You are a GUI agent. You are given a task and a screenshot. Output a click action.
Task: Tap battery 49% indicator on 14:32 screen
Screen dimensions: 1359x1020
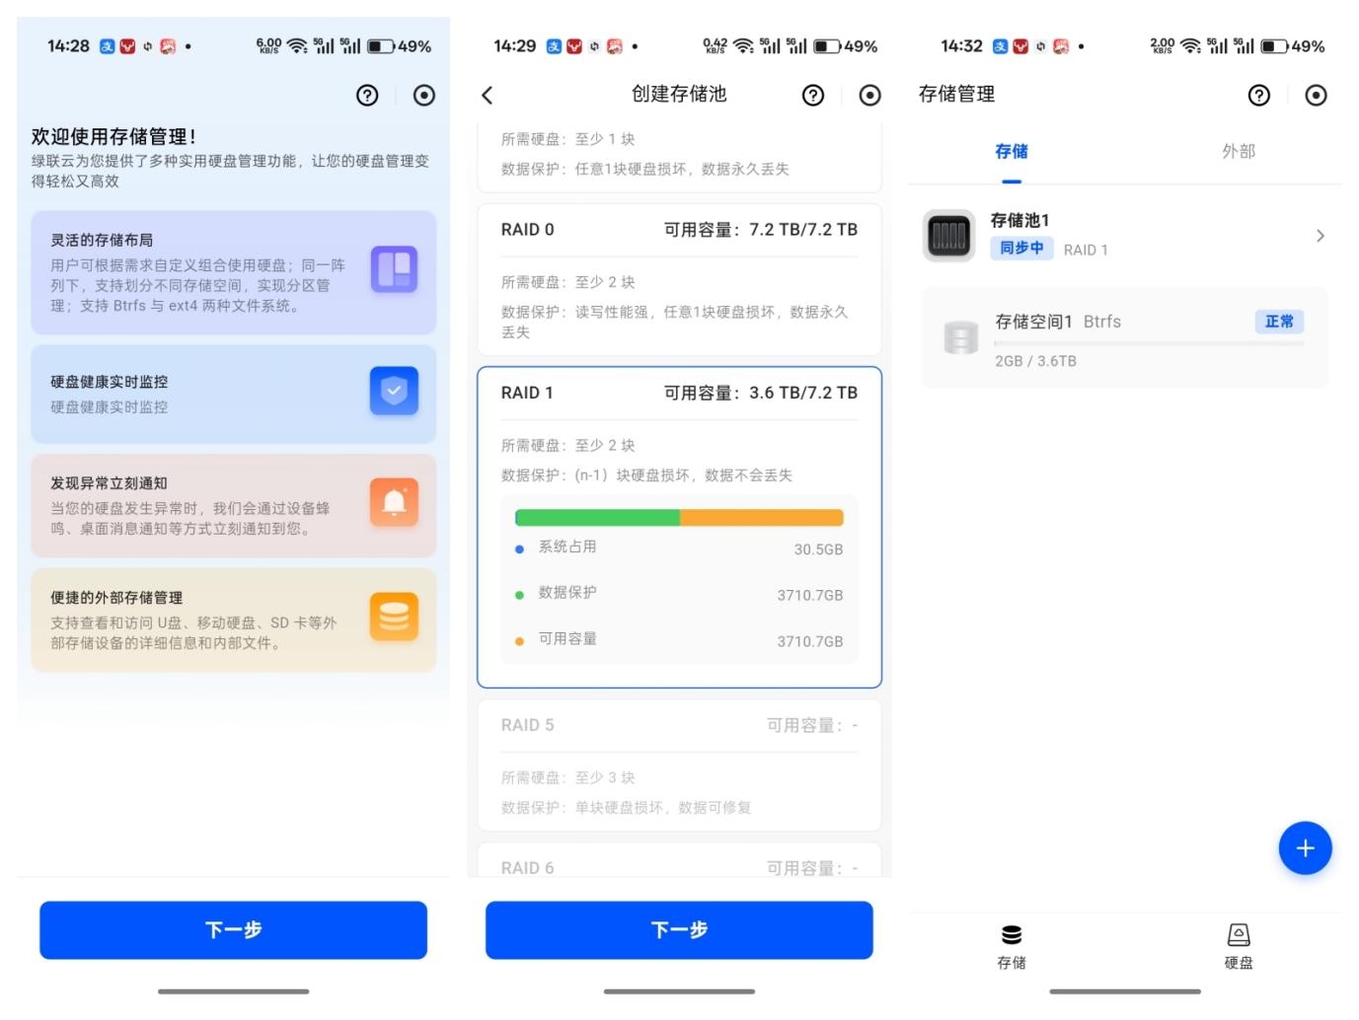(x=1293, y=46)
